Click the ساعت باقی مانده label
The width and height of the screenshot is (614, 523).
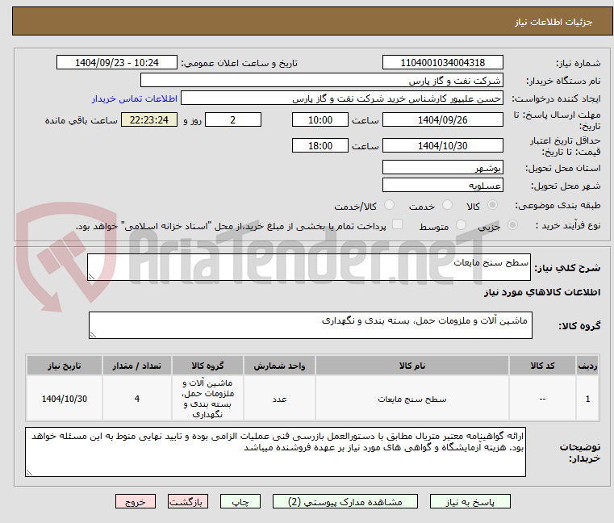point(81,120)
